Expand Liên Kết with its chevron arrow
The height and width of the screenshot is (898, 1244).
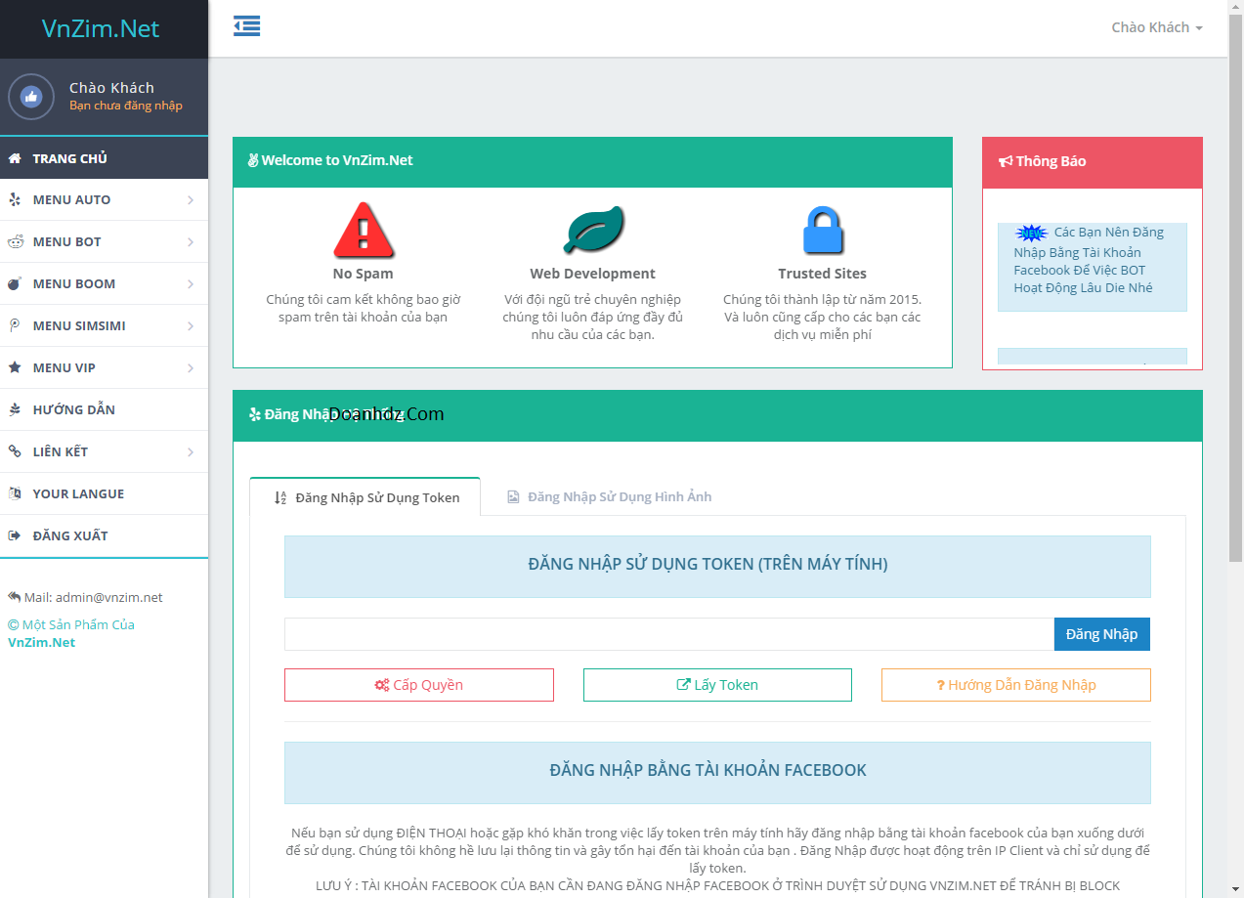191,452
